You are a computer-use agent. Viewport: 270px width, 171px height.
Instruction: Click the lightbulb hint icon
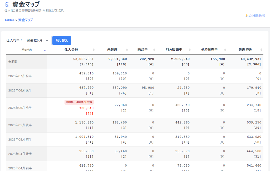[247, 16]
